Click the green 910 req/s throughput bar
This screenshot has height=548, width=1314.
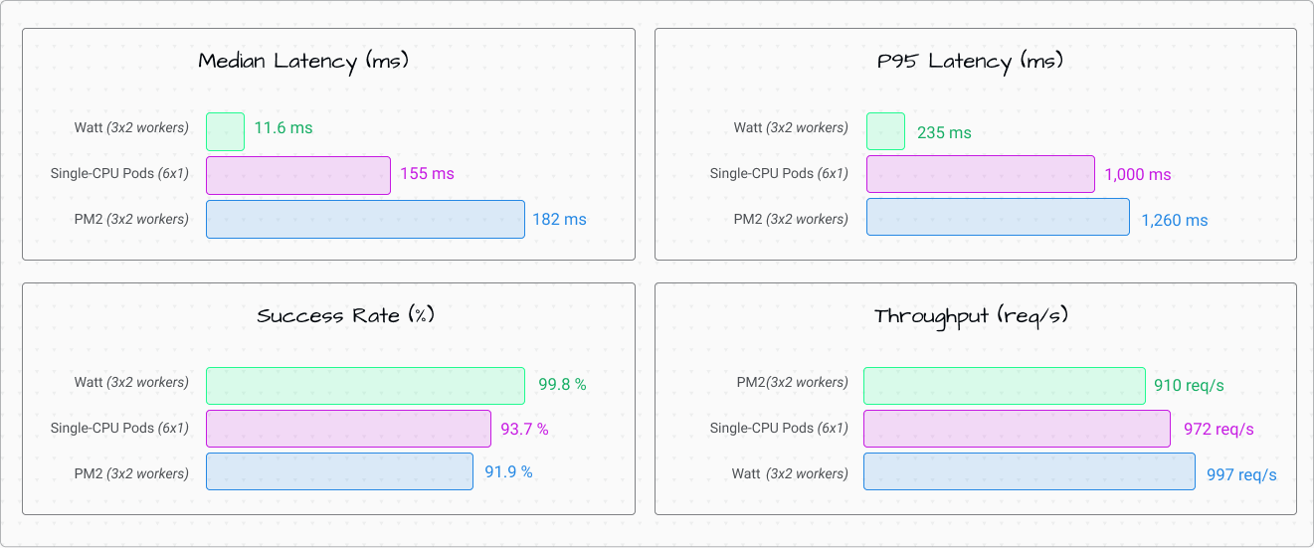click(1005, 386)
